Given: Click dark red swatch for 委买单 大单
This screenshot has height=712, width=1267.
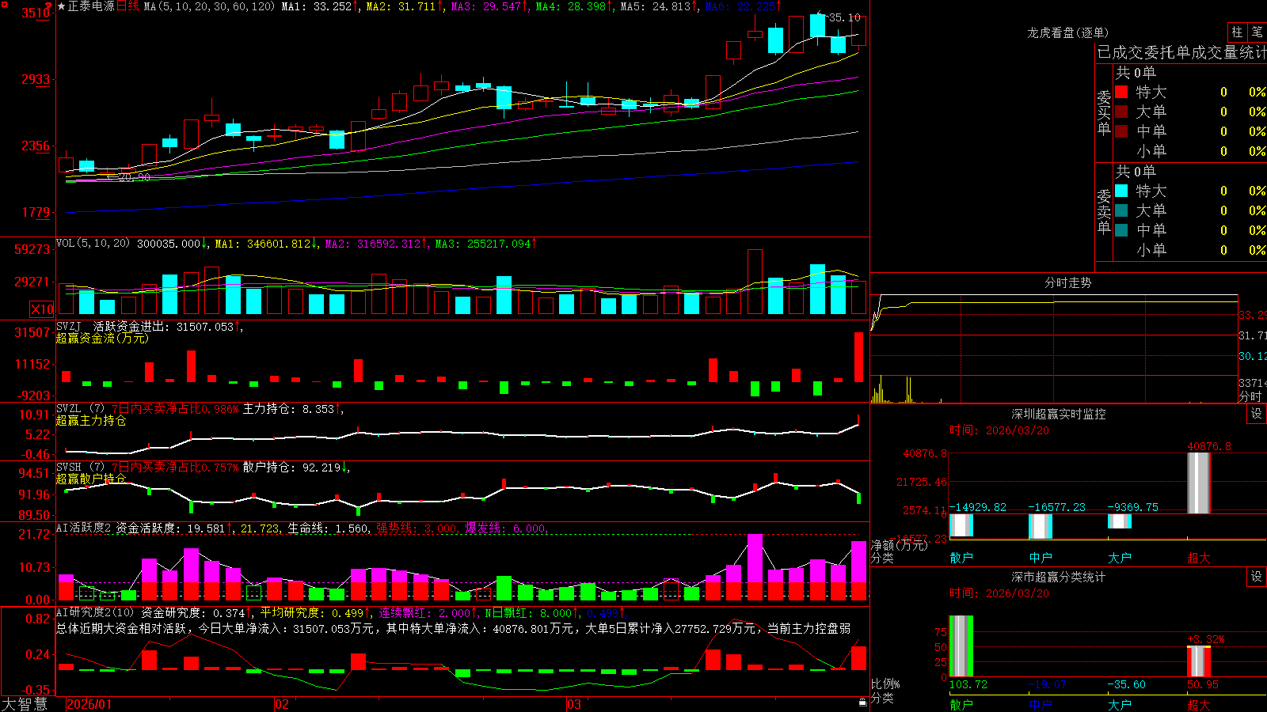Looking at the screenshot, I should pos(1121,112).
